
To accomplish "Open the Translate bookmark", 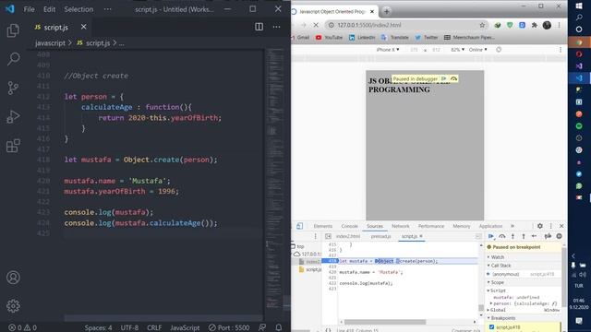I will [x=395, y=37].
